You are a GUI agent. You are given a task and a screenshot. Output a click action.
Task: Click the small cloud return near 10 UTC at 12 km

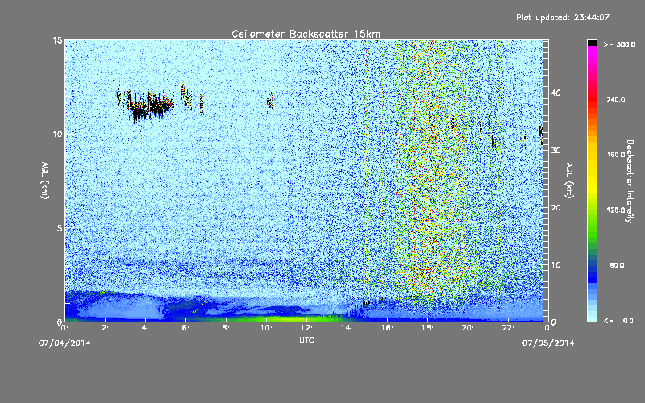tap(269, 102)
